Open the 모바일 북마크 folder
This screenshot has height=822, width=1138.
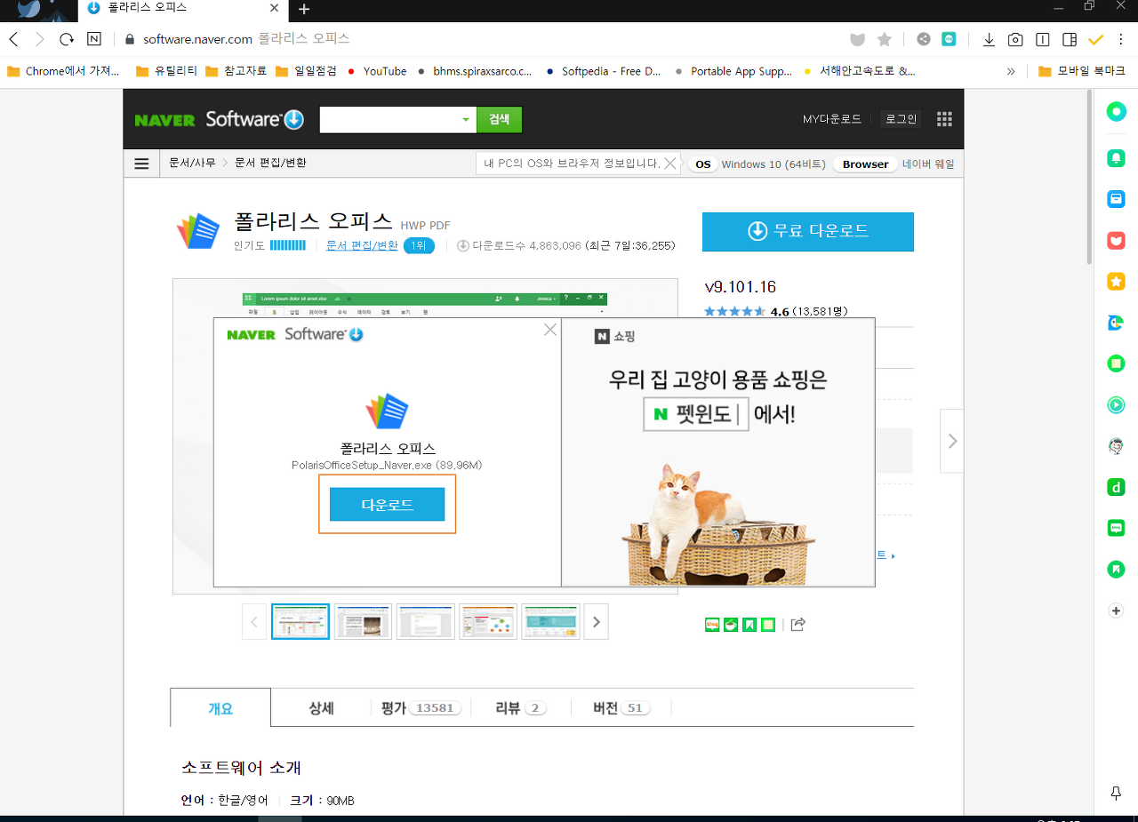click(1082, 71)
